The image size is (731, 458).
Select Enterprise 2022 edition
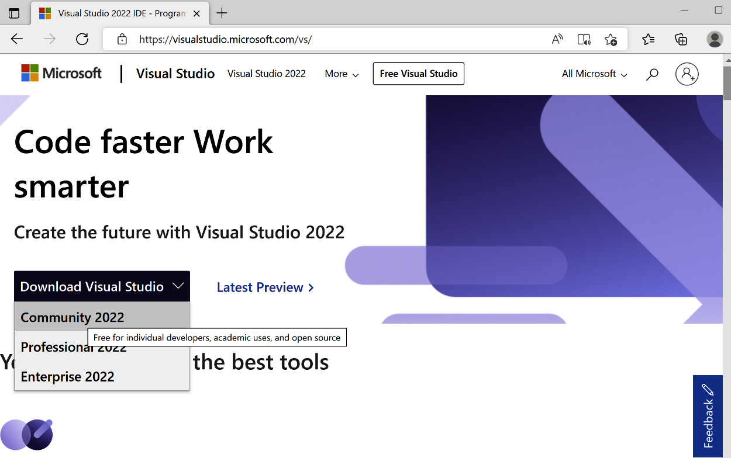102,377
